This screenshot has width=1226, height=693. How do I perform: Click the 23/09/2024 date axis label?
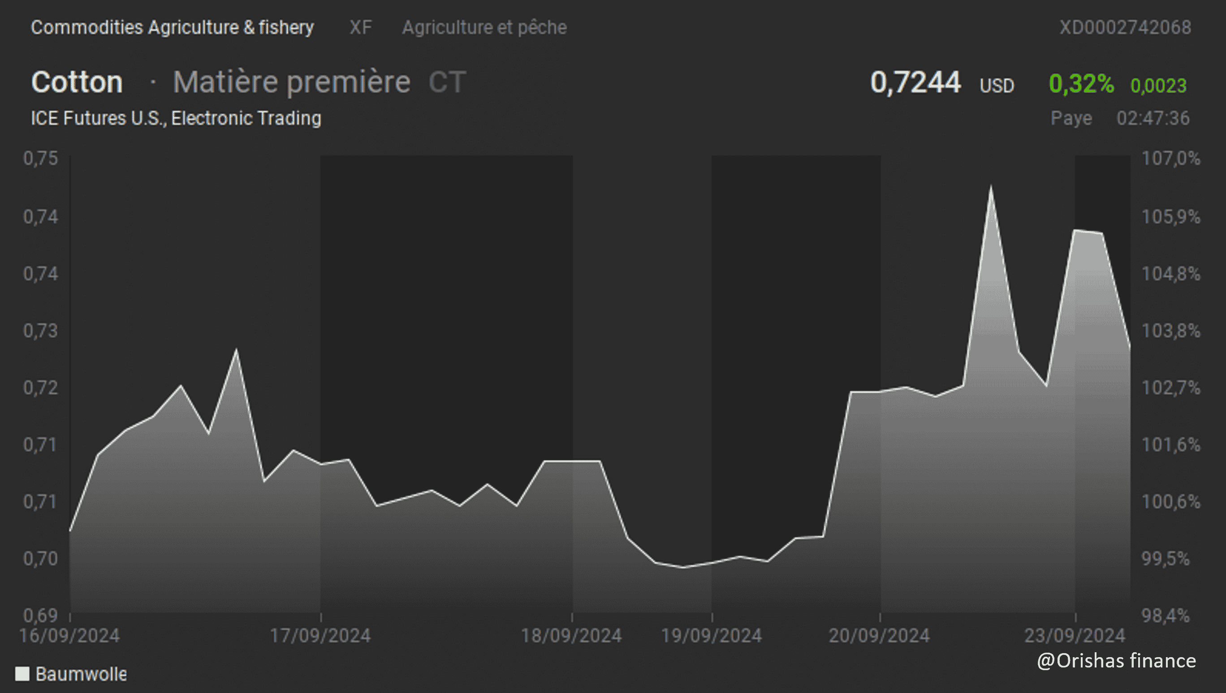(x=1075, y=635)
